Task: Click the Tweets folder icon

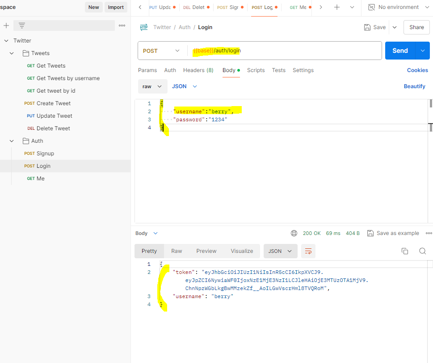Action: 25,53
